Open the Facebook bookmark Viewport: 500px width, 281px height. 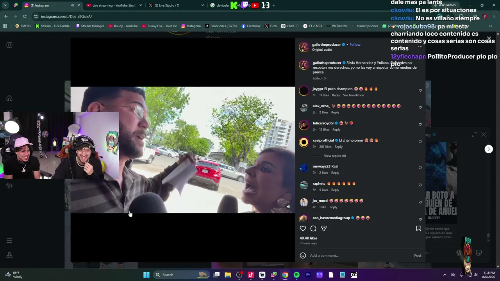tap(251, 26)
